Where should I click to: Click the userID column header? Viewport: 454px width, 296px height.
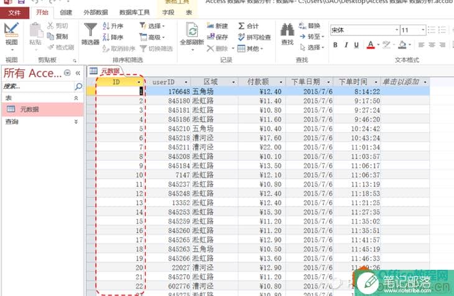pos(168,82)
